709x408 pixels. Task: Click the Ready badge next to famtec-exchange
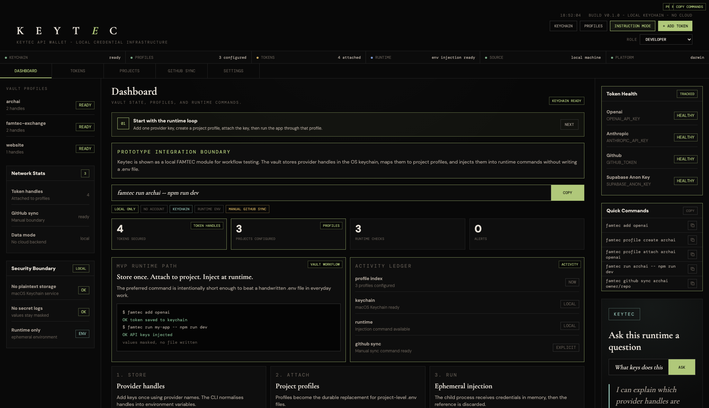point(85,127)
